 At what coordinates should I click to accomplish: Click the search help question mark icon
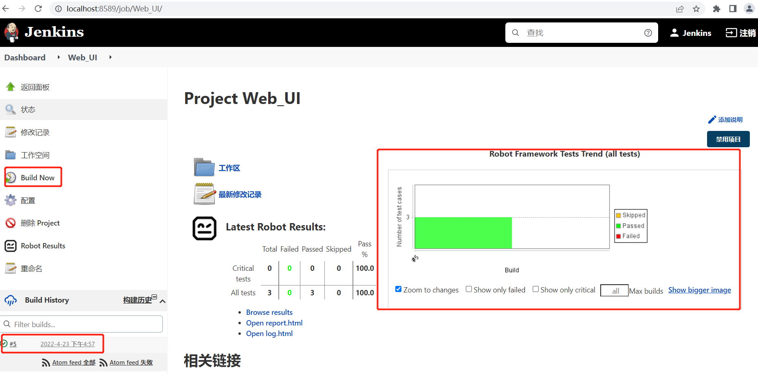tap(648, 33)
